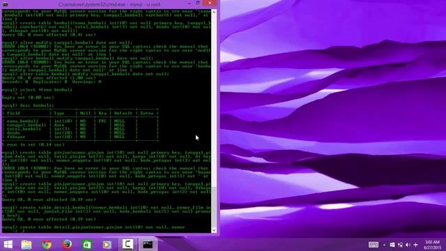Click the 'Field' column header text
This screenshot has width=446, height=251.
(x=13, y=113)
